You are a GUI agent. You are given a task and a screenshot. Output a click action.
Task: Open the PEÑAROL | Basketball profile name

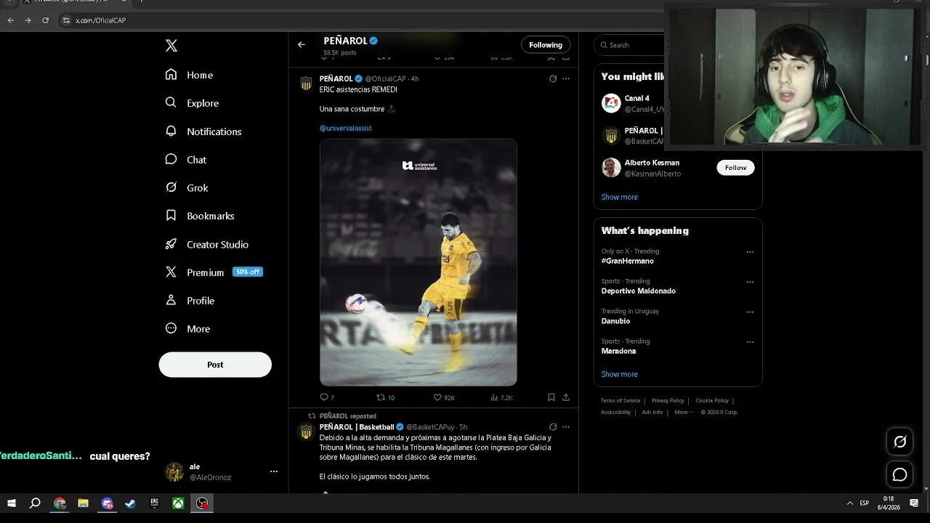[357, 427]
